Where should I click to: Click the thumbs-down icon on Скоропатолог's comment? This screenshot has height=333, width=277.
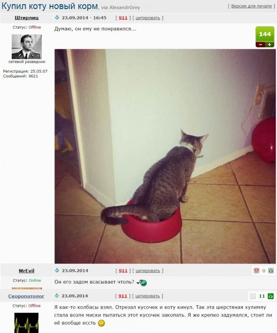[x=253, y=296]
